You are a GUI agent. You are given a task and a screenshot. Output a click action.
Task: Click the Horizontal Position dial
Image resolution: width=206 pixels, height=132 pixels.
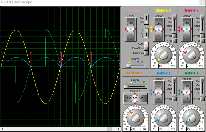pyautogui.click(x=135, y=98)
